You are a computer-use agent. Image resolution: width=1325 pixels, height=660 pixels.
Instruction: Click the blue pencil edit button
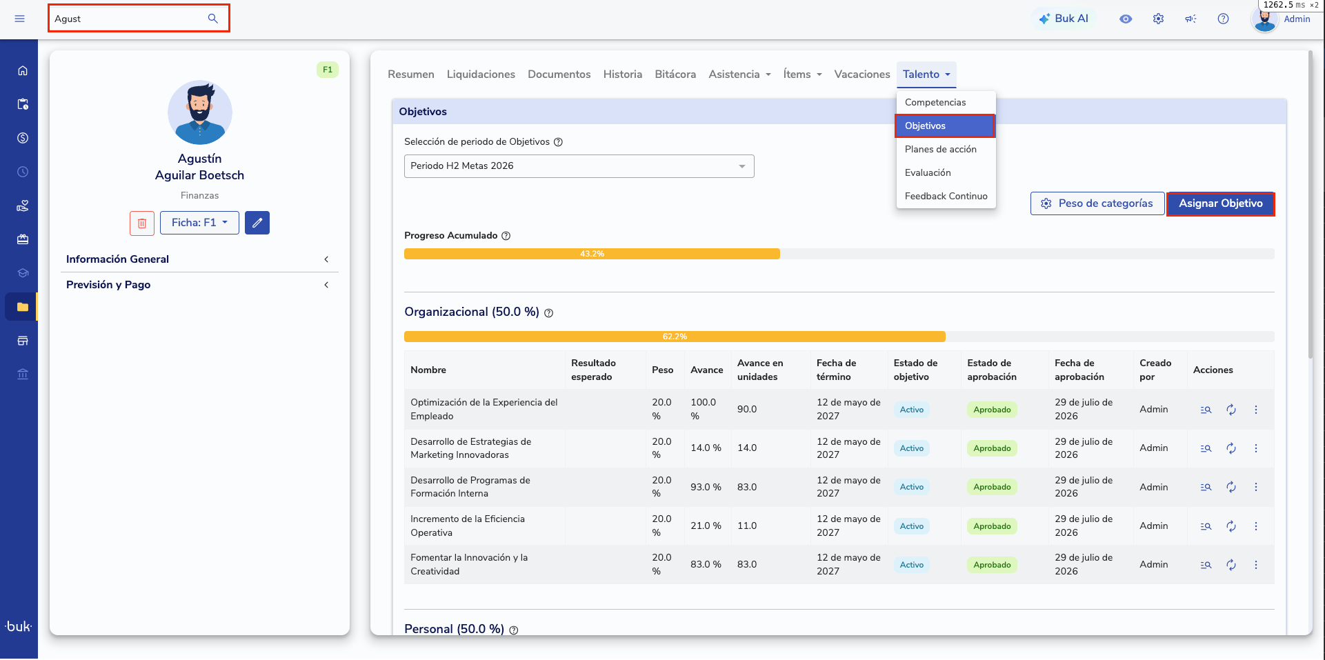click(x=257, y=223)
